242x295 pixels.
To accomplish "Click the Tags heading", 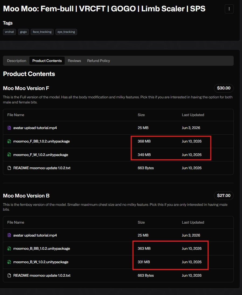I will coord(8,23).
